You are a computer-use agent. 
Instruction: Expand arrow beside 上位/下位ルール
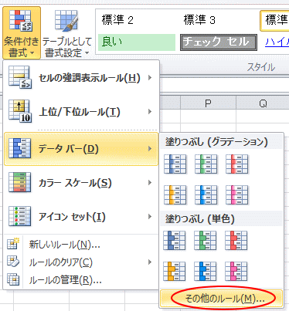[150, 112]
